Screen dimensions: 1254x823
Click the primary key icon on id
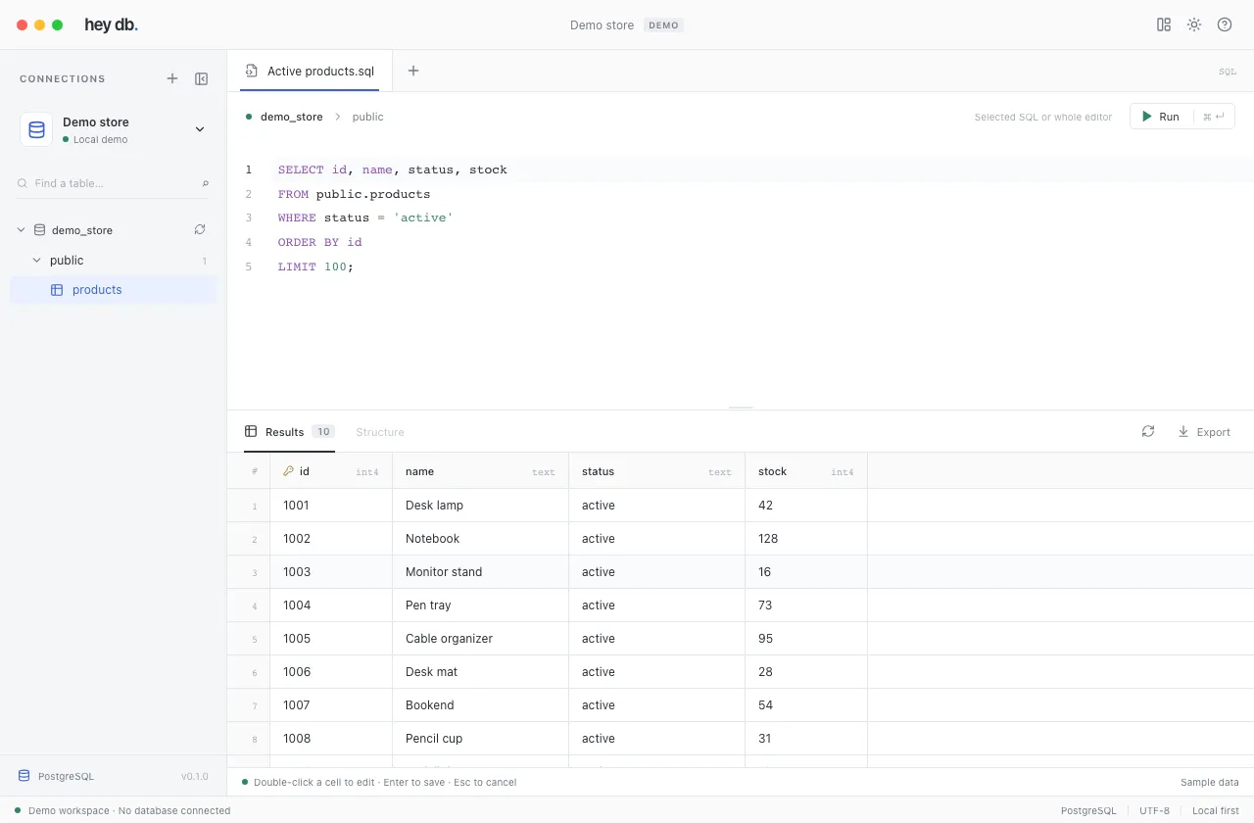pyautogui.click(x=288, y=471)
